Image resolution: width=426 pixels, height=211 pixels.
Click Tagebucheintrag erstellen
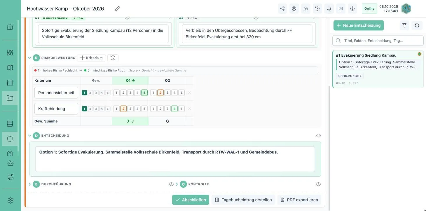click(x=243, y=200)
